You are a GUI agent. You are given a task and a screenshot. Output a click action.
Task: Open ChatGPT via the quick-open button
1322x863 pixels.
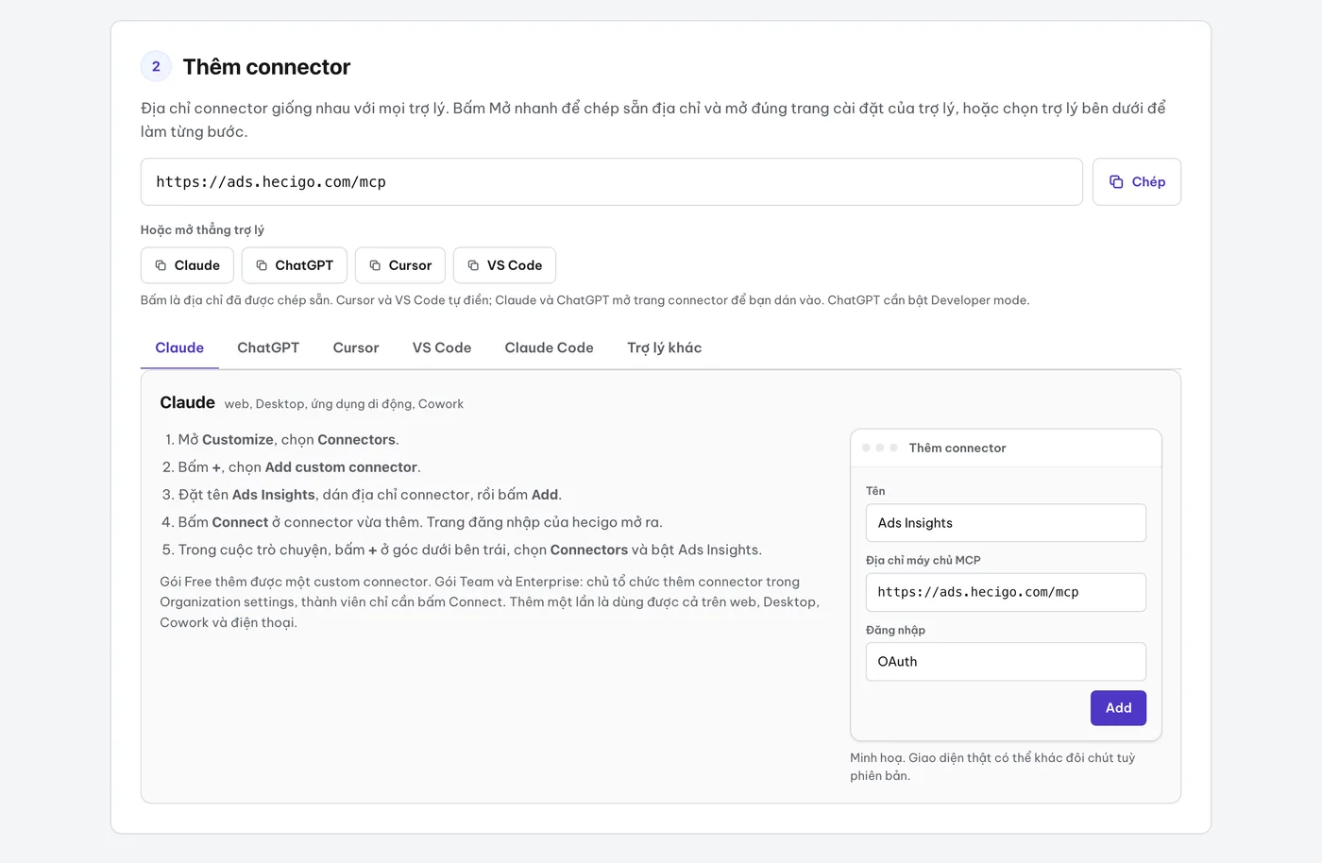(x=295, y=265)
